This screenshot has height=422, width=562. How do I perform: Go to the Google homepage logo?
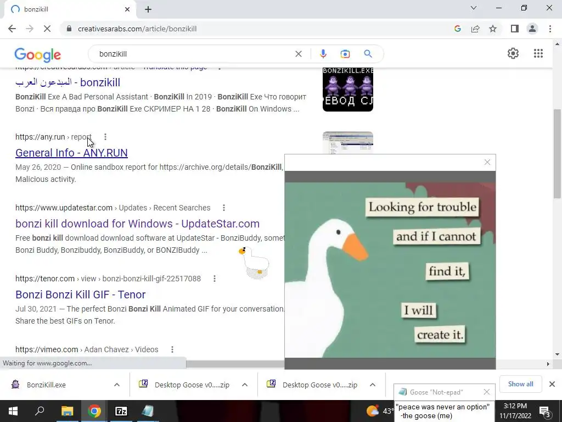tap(38, 54)
